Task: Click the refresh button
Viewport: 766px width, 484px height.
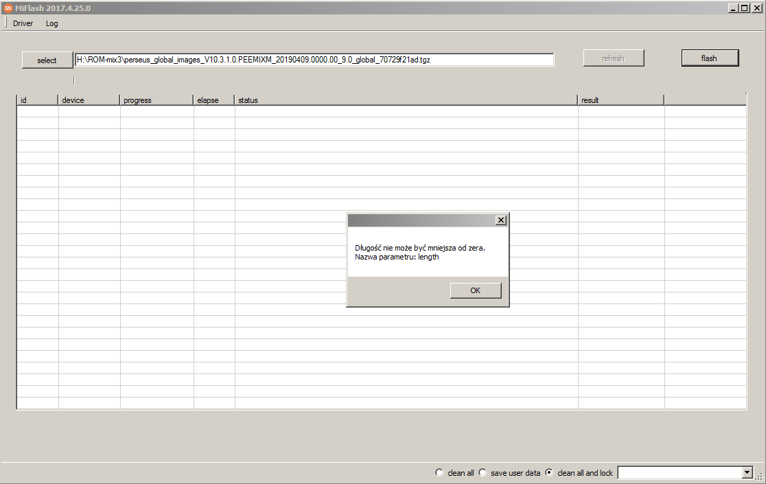Action: [x=613, y=58]
